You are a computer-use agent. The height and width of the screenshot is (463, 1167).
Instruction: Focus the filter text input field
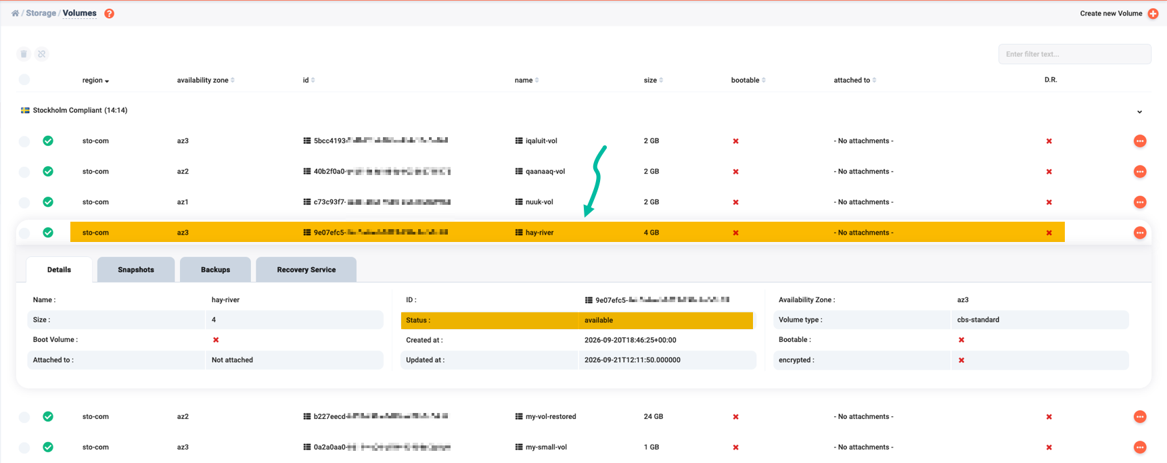[x=1074, y=54]
